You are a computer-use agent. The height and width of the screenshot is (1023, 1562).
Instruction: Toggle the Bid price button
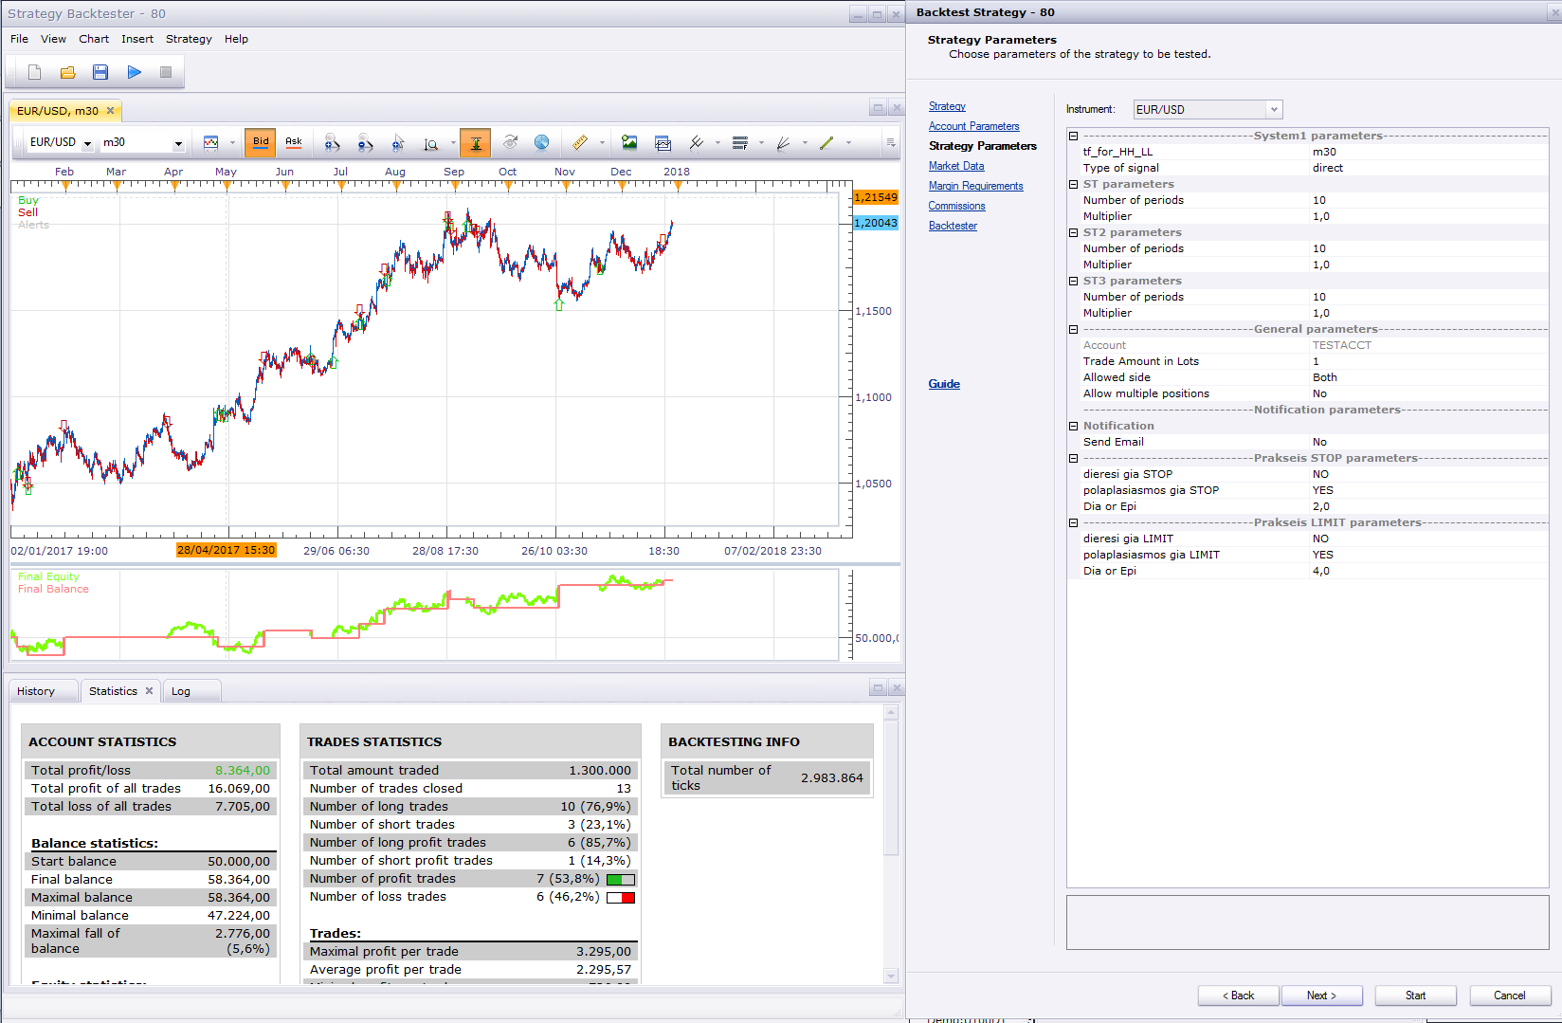pos(261,142)
